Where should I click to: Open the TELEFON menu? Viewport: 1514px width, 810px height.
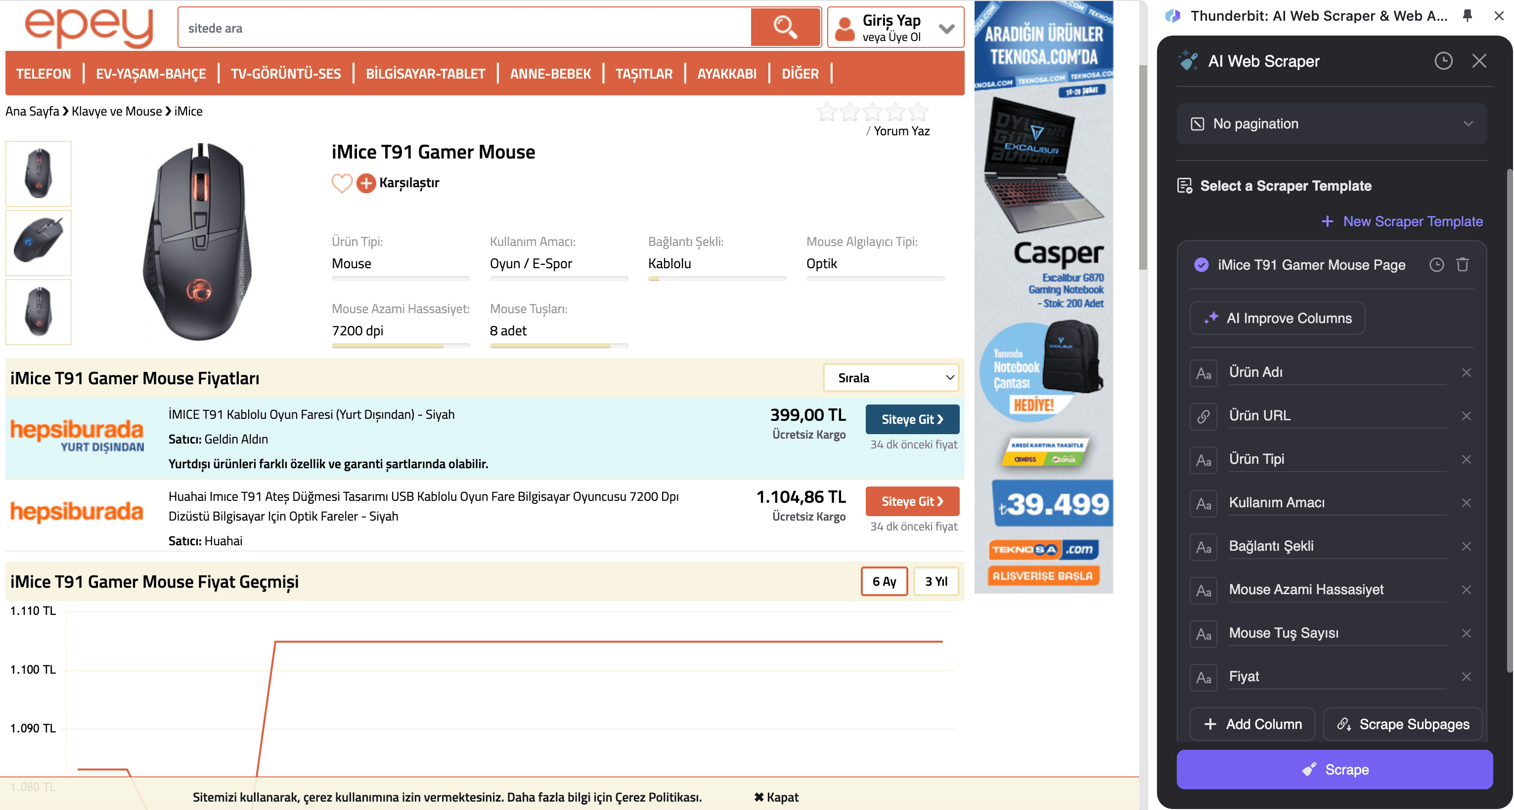click(43, 74)
